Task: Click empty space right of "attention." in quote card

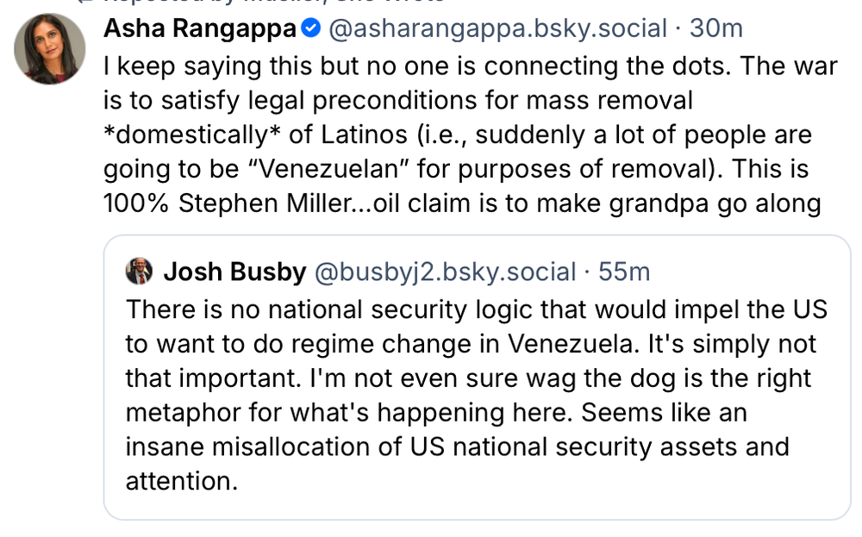Action: 517,481
